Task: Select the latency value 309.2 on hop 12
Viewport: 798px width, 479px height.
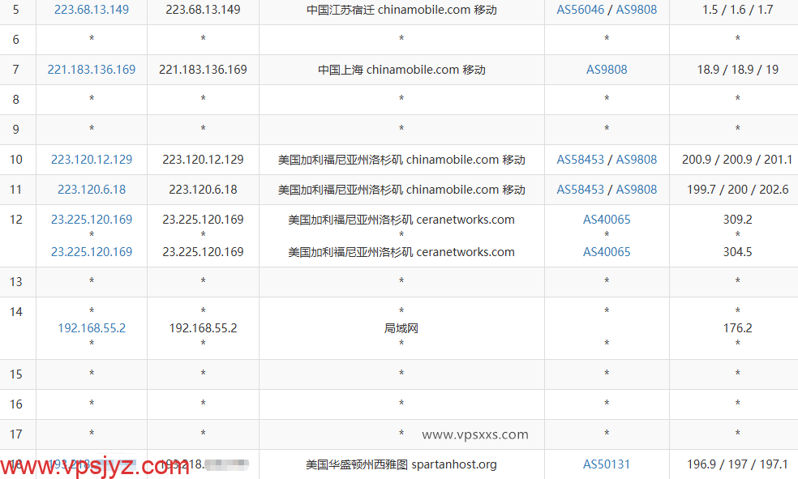Action: click(x=737, y=219)
